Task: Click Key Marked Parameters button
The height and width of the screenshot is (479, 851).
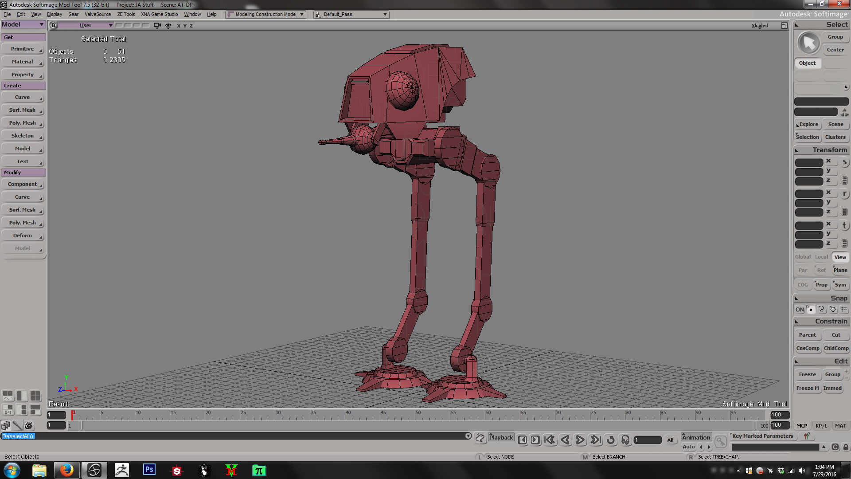Action: pos(763,436)
